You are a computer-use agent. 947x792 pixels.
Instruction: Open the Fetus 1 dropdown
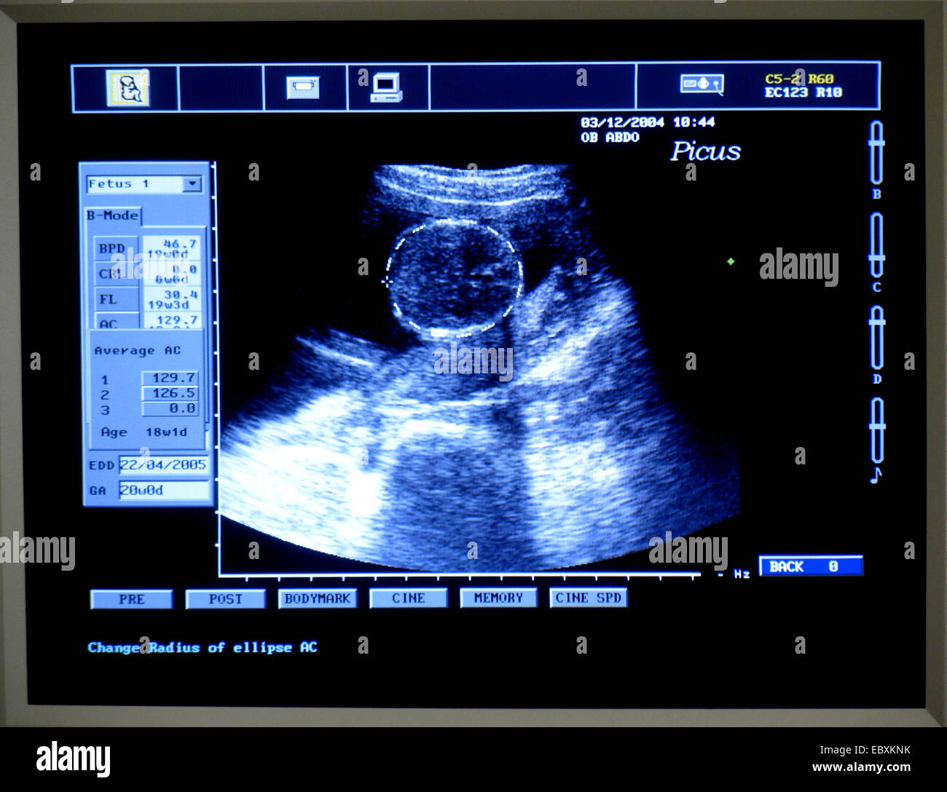pyautogui.click(x=192, y=184)
